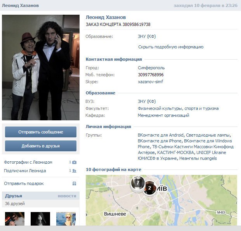This screenshot has width=241, height=231.
Task: Click the camera icon next to Фотографии с Леонидом
Action: point(74,162)
